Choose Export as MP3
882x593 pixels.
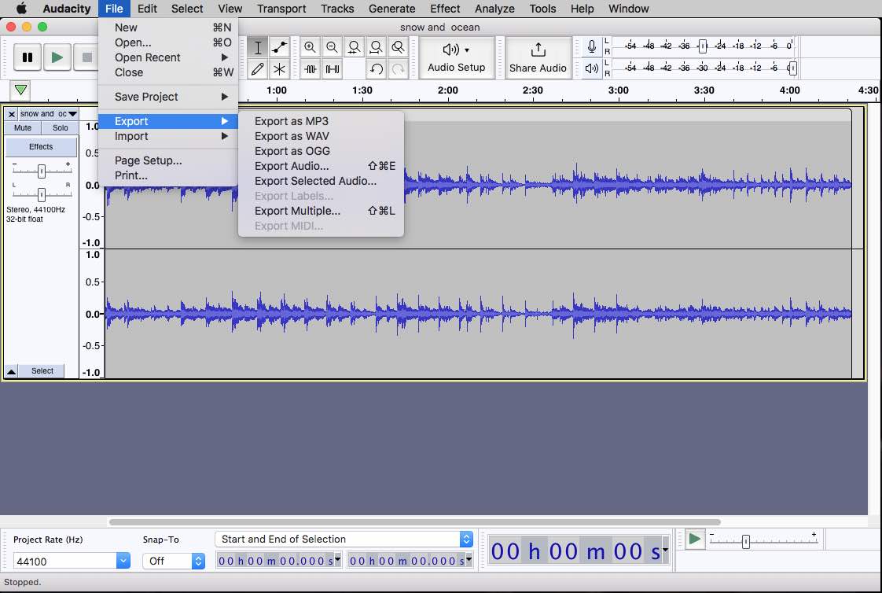290,121
